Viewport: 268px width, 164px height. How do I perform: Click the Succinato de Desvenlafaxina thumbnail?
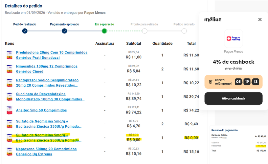10,96
